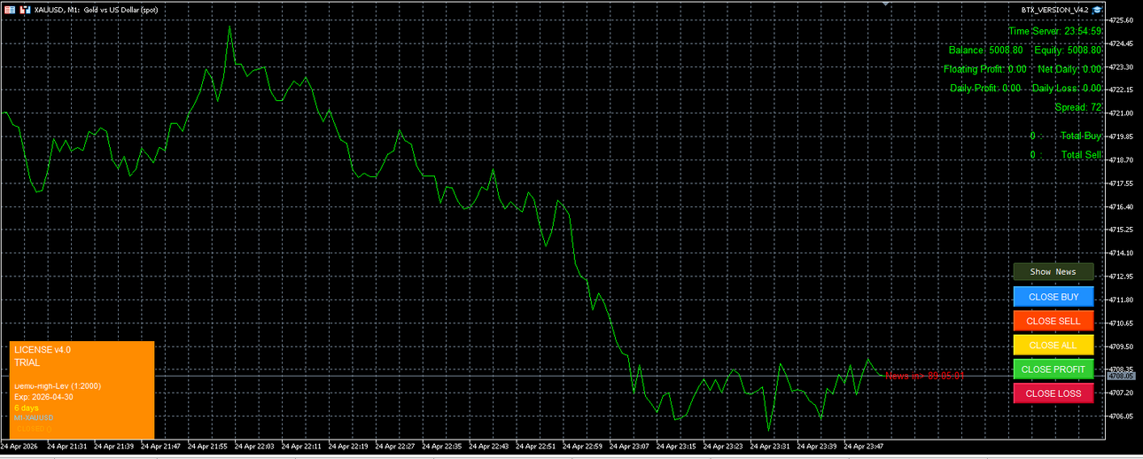Click the LICENSE v4.0 heading
This screenshot has height=459, width=1143.
(x=43, y=350)
